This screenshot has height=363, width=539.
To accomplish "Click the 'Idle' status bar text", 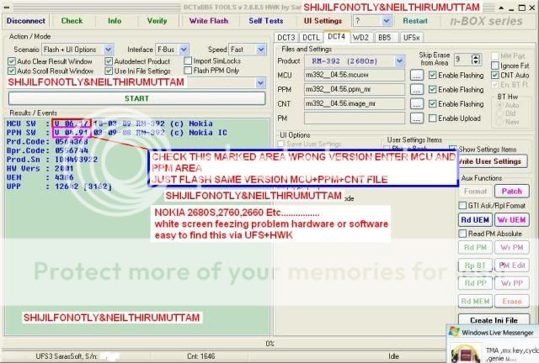I will 393,356.
